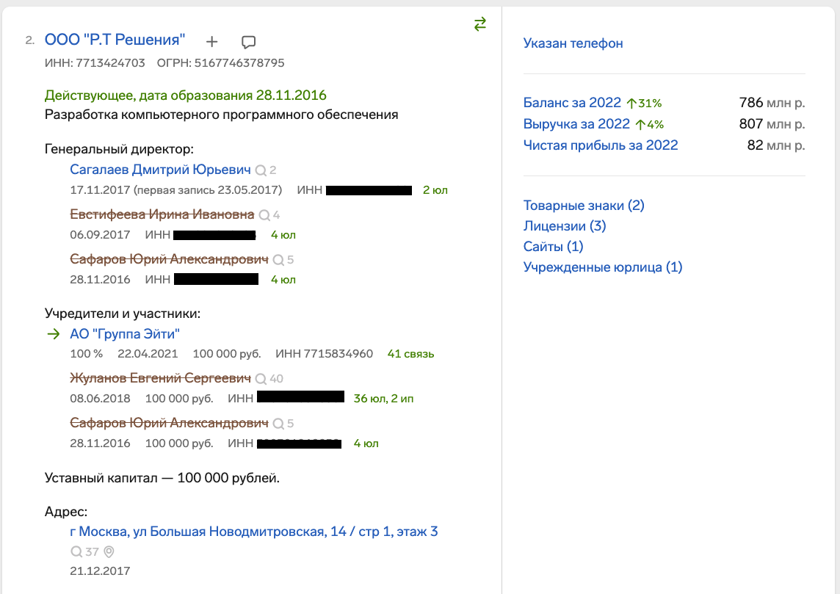Open Баланс за 2022 link

click(572, 102)
